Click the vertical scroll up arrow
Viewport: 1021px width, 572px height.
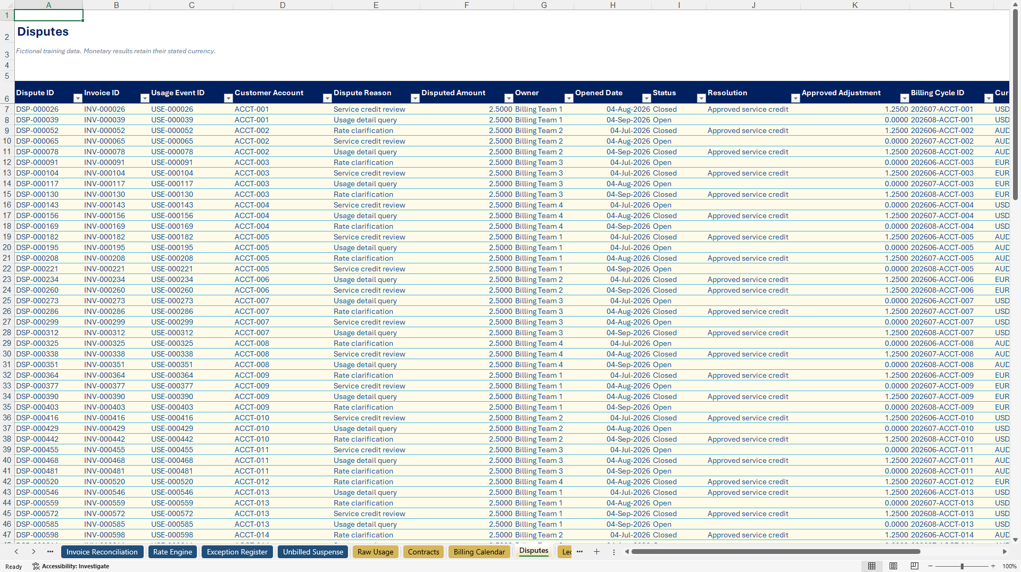point(1015,4)
